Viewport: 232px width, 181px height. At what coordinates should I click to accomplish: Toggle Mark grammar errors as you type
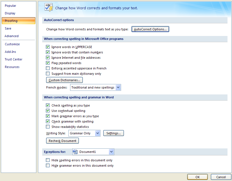[x=48, y=116]
